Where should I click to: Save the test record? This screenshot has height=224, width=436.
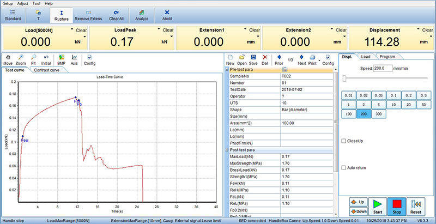[x=253, y=59]
